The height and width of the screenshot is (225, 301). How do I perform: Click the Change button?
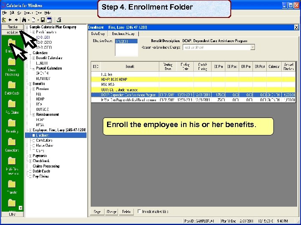tap(111, 212)
